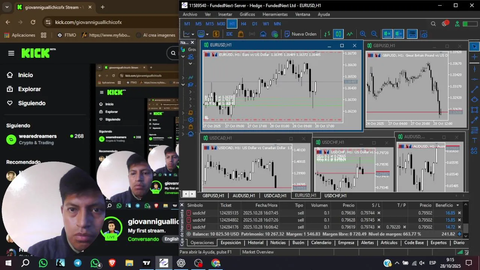
Task: Switch timeframe to M30
Action: [x=221, y=24]
